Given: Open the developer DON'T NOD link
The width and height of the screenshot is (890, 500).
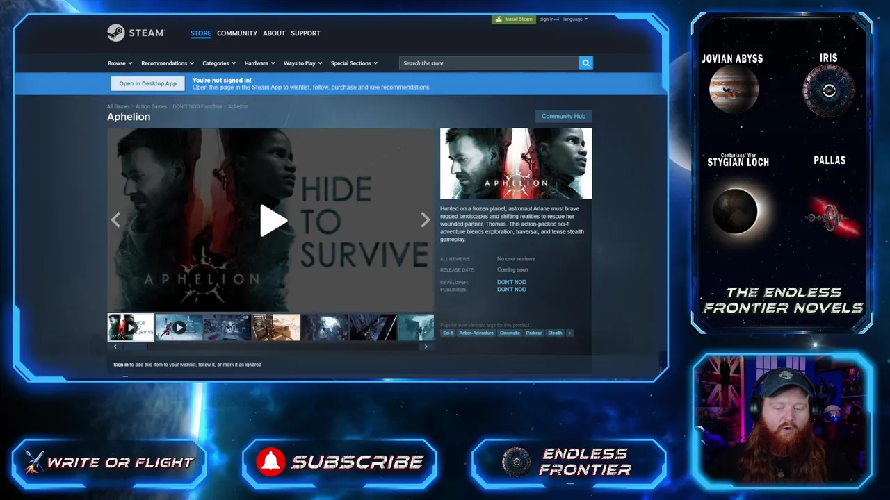Looking at the screenshot, I should tap(512, 282).
